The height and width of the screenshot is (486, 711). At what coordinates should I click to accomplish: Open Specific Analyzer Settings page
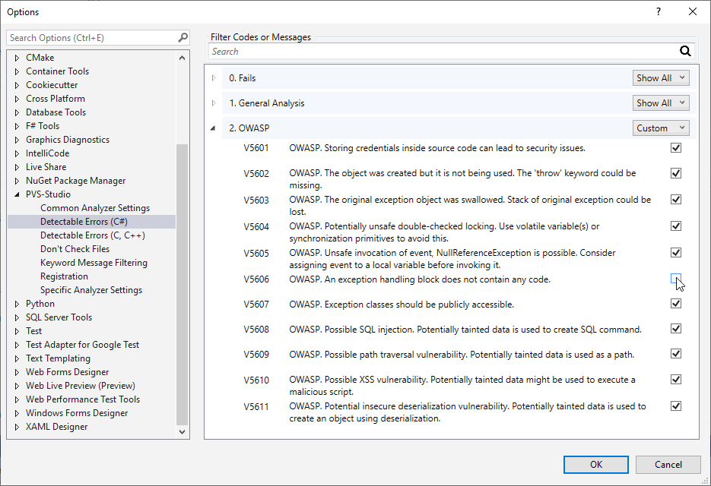pyautogui.click(x=91, y=290)
